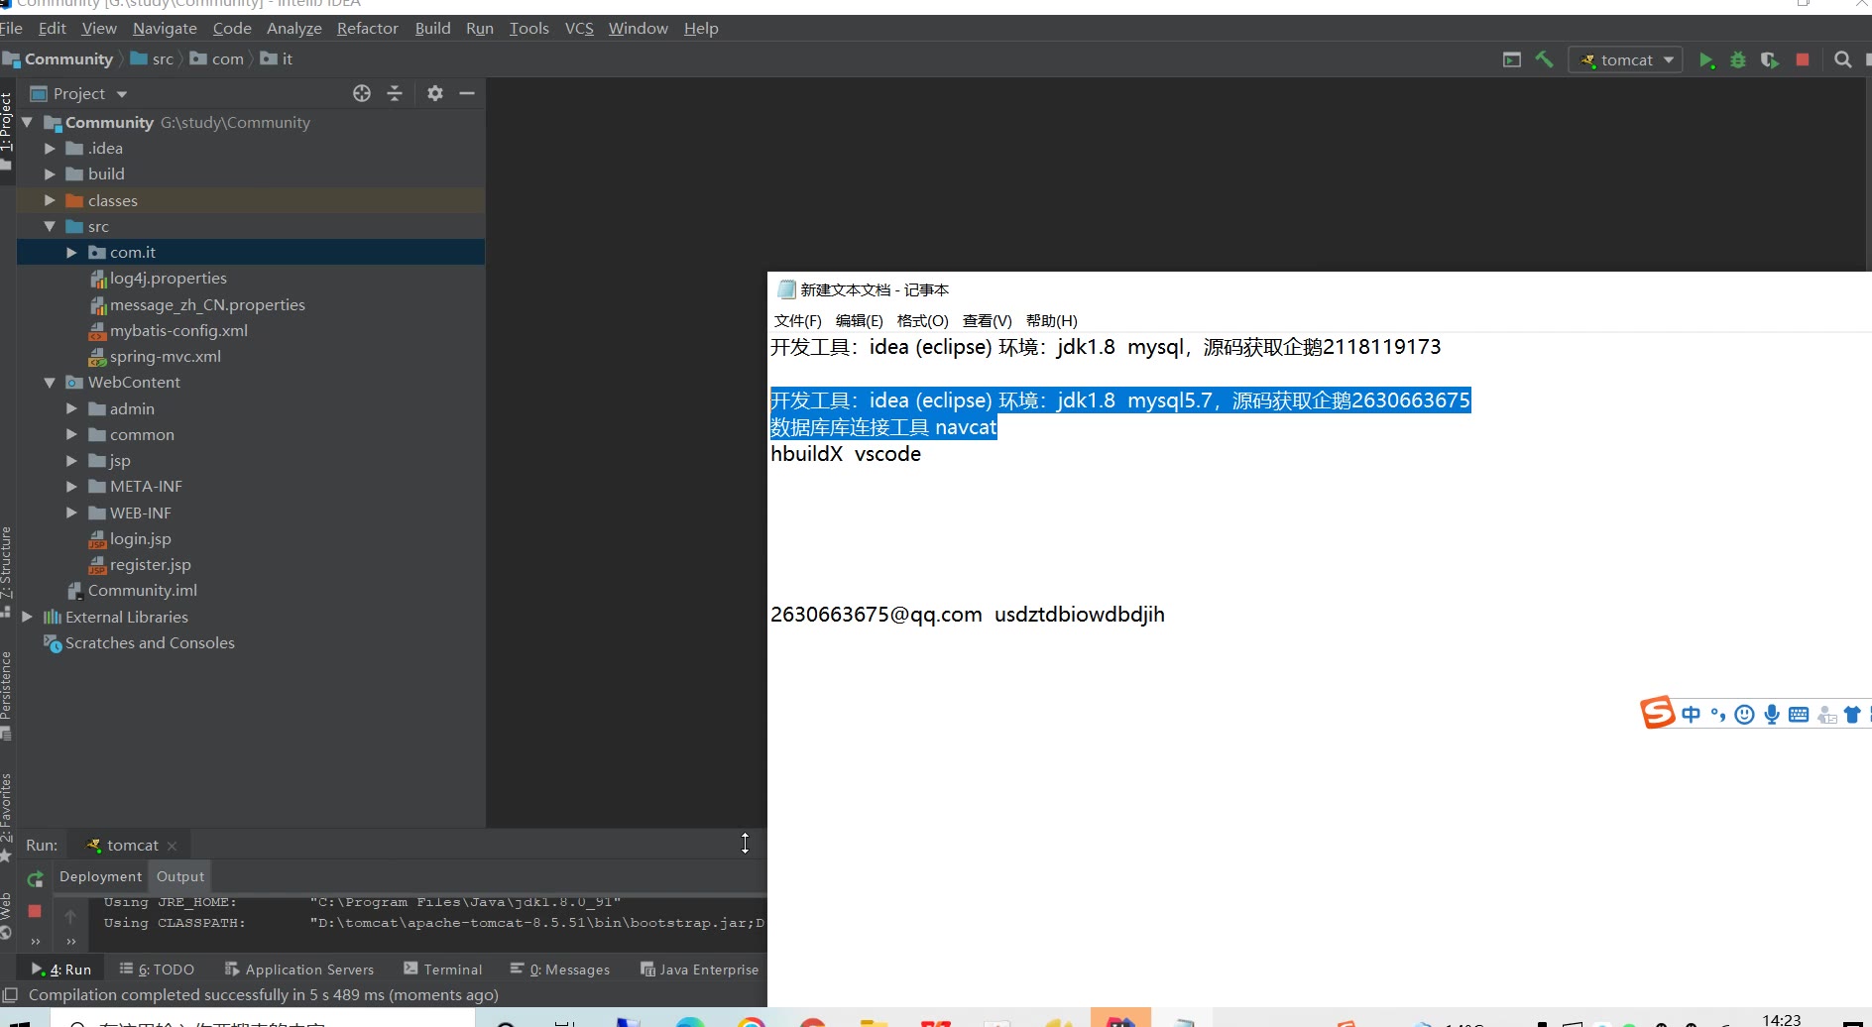Collapse the Community project root node
This screenshot has width=1872, height=1027.
tap(28, 122)
